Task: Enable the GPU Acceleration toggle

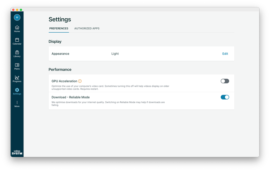Action: pyautogui.click(x=225, y=81)
